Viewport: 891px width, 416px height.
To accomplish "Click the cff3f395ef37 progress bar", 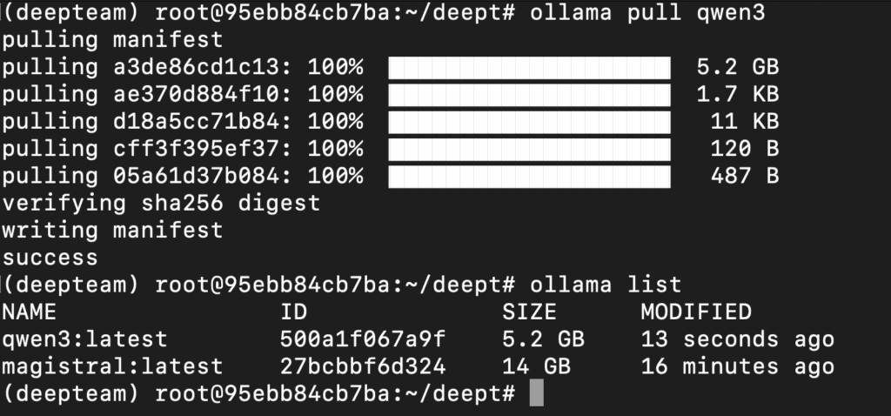I will pyautogui.click(x=530, y=150).
